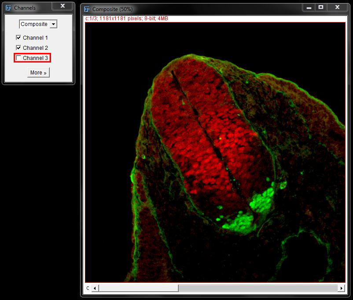Click the Composite (50%) title text
Viewport: 353px width, 300px height.
112,9
